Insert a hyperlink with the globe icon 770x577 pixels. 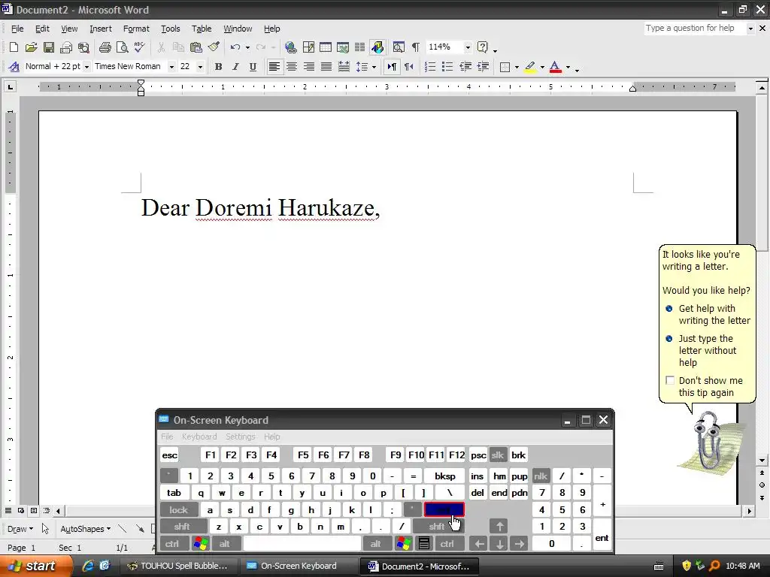[x=291, y=47]
